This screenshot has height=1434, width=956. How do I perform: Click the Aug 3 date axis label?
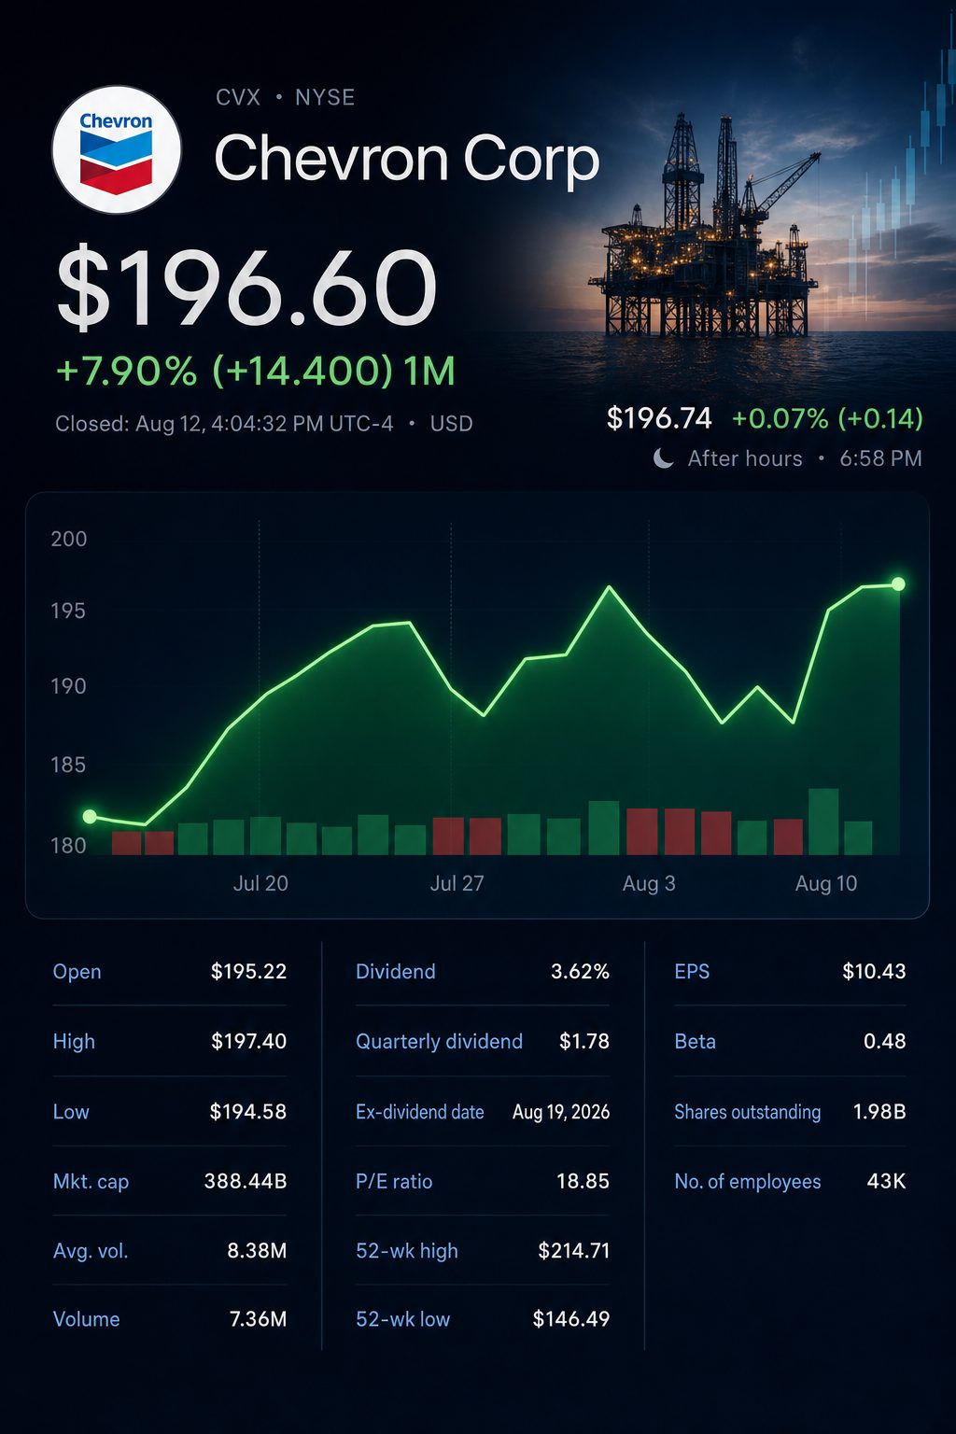point(649,883)
